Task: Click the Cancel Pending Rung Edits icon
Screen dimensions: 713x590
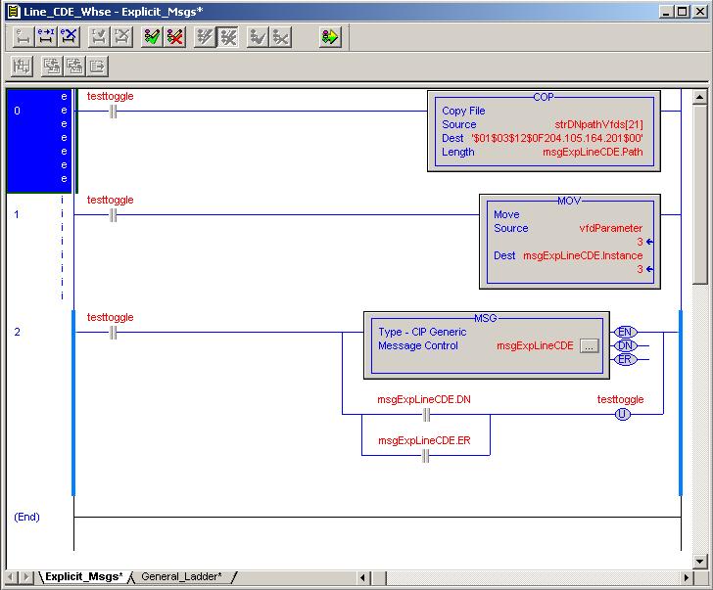Action: tap(70, 37)
